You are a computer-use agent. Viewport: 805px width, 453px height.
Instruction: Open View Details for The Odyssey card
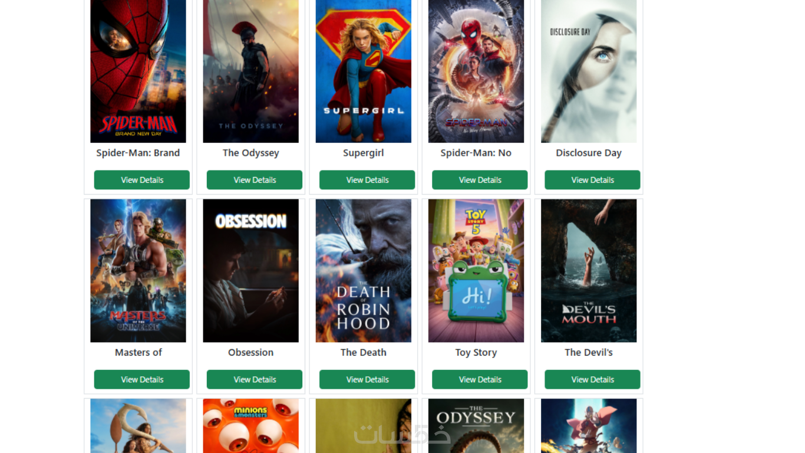click(x=255, y=180)
